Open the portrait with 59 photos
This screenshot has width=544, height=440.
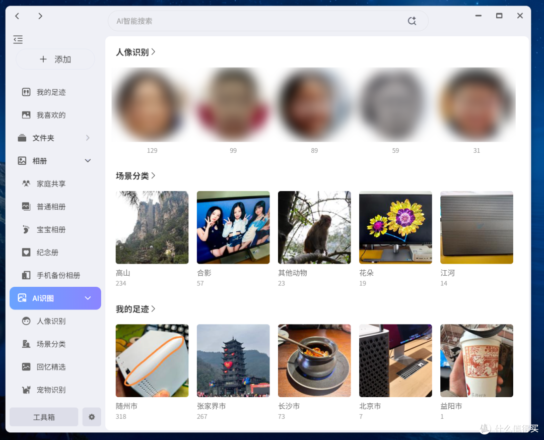click(395, 104)
